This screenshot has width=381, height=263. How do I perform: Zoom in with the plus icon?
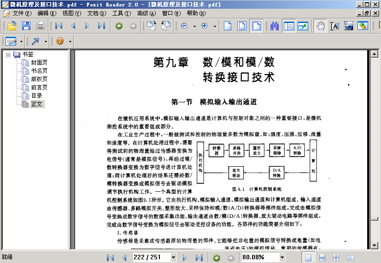(x=205, y=26)
